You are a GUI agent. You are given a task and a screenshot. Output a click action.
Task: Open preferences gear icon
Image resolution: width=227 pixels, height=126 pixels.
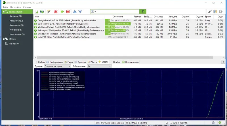pos(221,12)
